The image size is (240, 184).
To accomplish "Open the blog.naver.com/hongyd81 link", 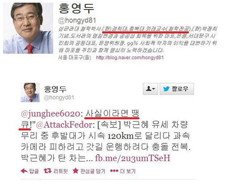I will (x=130, y=58).
